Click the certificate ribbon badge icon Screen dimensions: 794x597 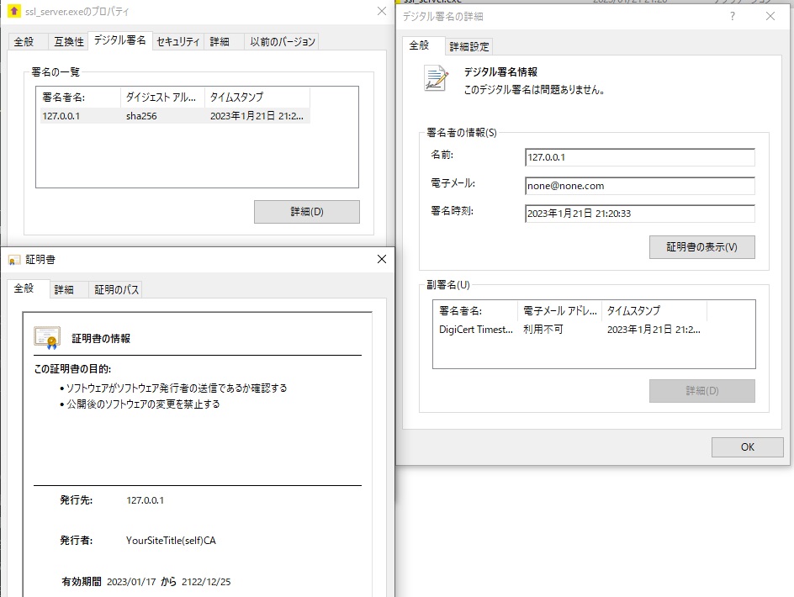point(47,338)
